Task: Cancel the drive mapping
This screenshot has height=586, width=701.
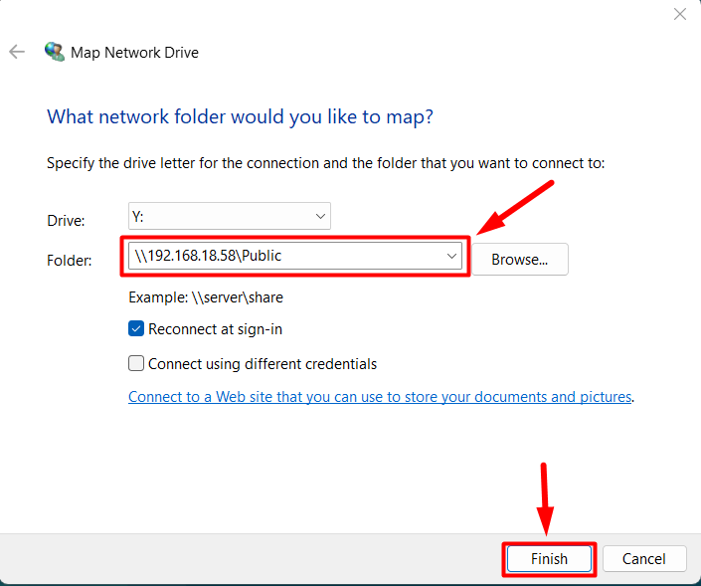Action: coord(643,559)
